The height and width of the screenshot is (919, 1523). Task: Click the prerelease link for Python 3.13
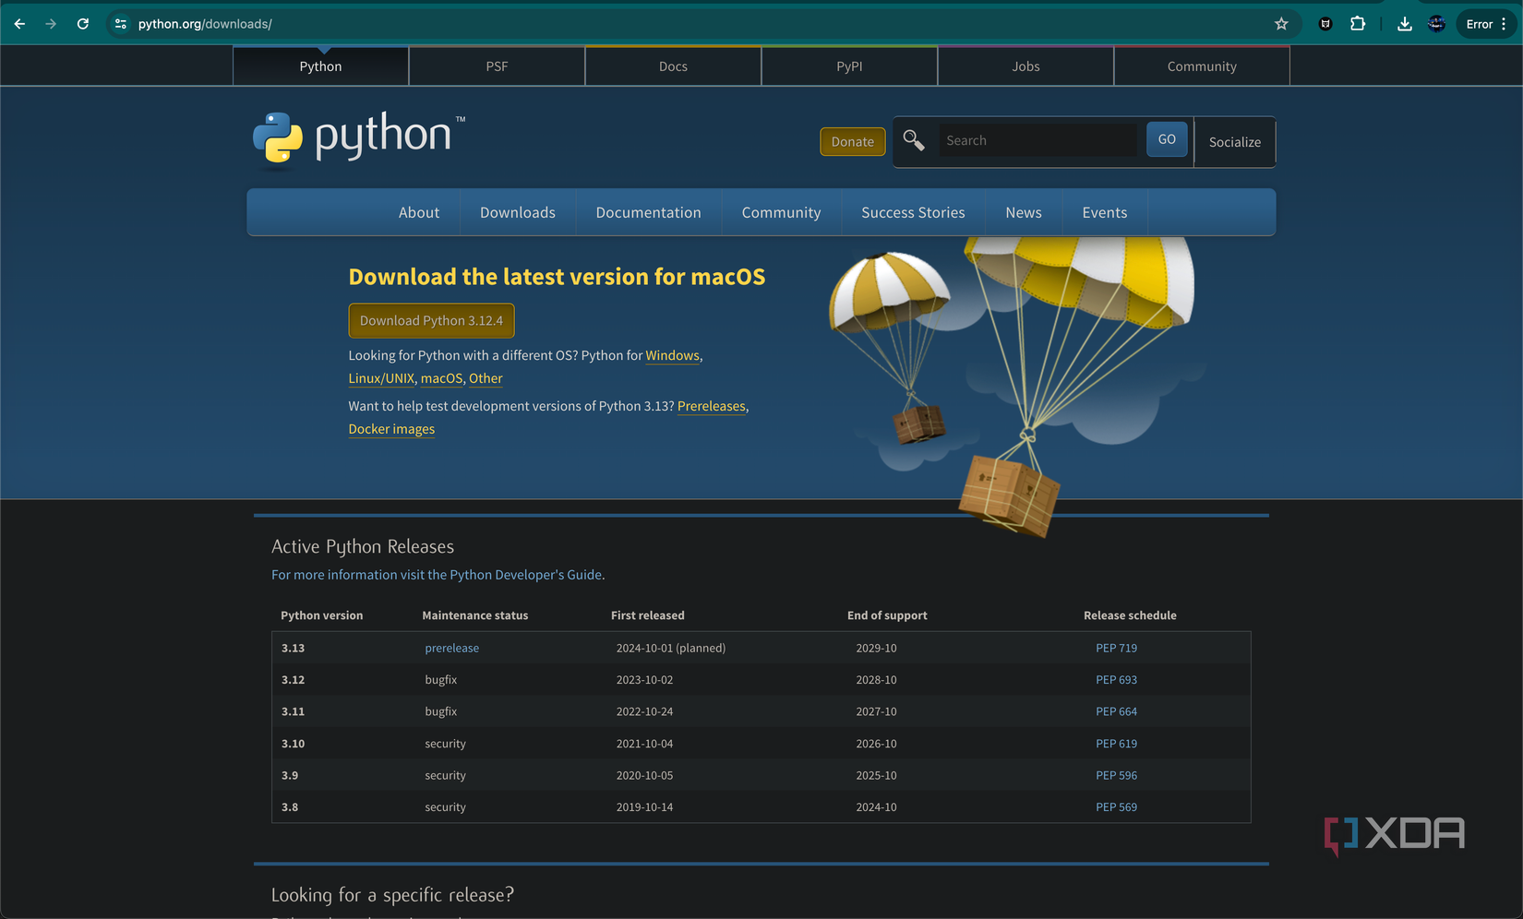(451, 648)
